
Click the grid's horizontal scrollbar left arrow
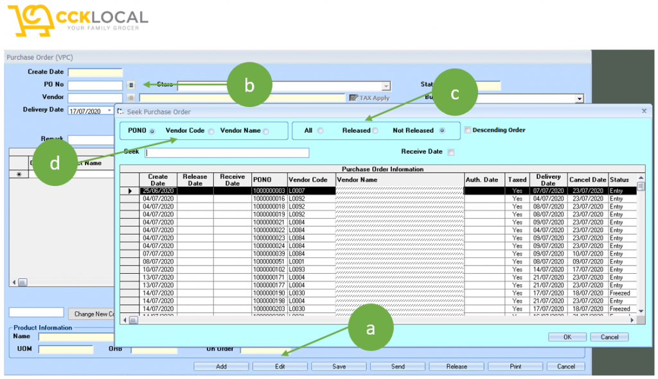tap(124, 320)
